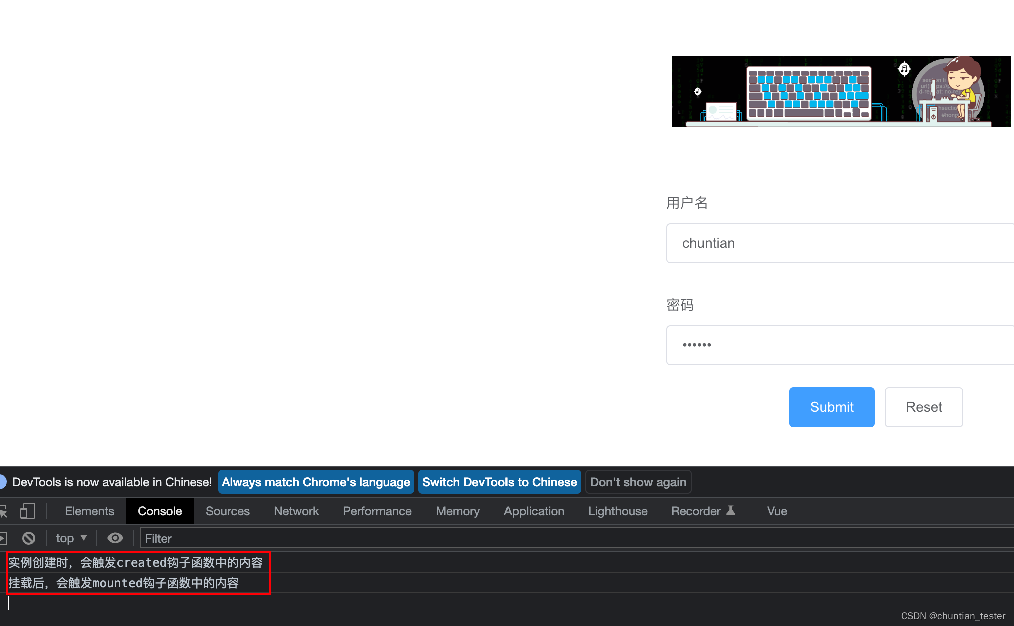Open the Network panel

[x=296, y=511]
